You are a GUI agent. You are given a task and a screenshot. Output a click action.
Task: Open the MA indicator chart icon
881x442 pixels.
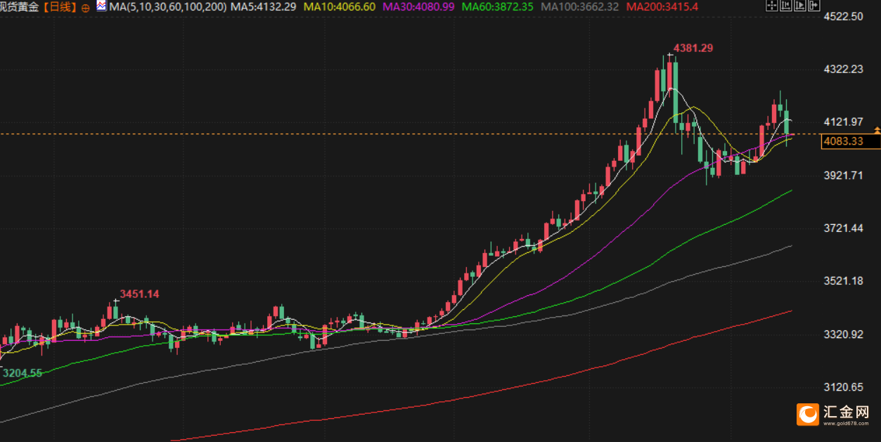[101, 6]
